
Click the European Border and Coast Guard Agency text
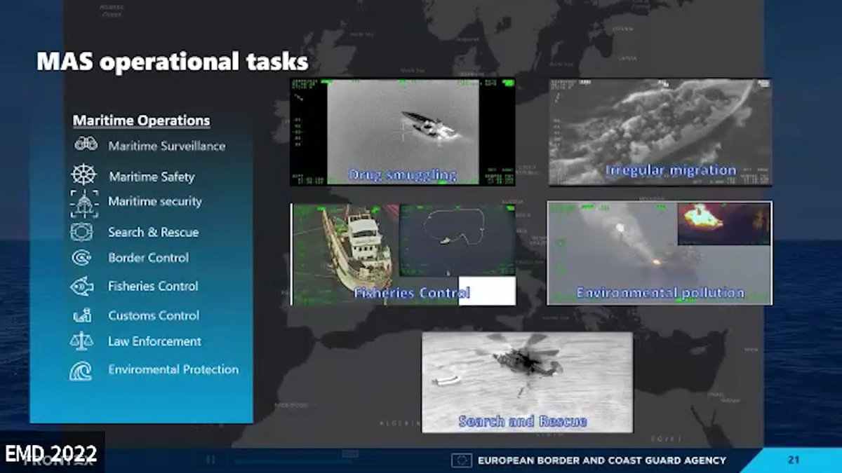click(602, 460)
